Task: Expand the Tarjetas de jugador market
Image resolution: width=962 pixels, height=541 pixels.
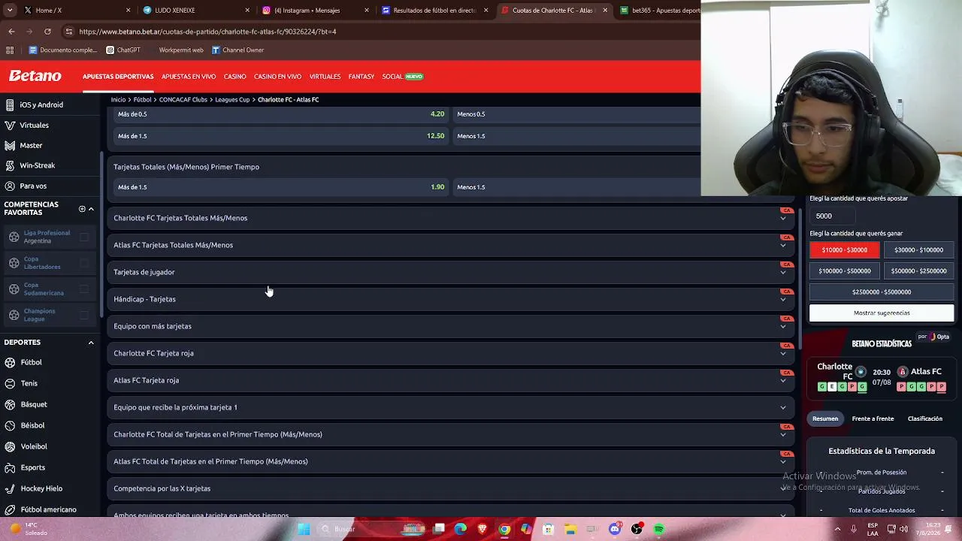Action: click(451, 272)
